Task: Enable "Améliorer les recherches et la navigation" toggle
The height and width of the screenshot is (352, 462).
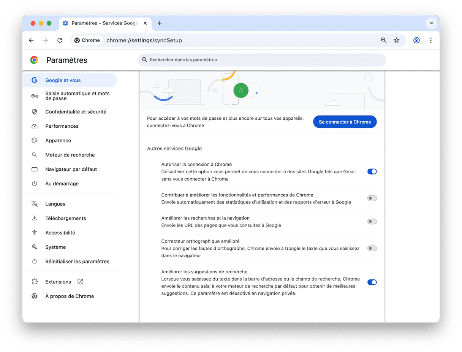Action: pos(372,222)
